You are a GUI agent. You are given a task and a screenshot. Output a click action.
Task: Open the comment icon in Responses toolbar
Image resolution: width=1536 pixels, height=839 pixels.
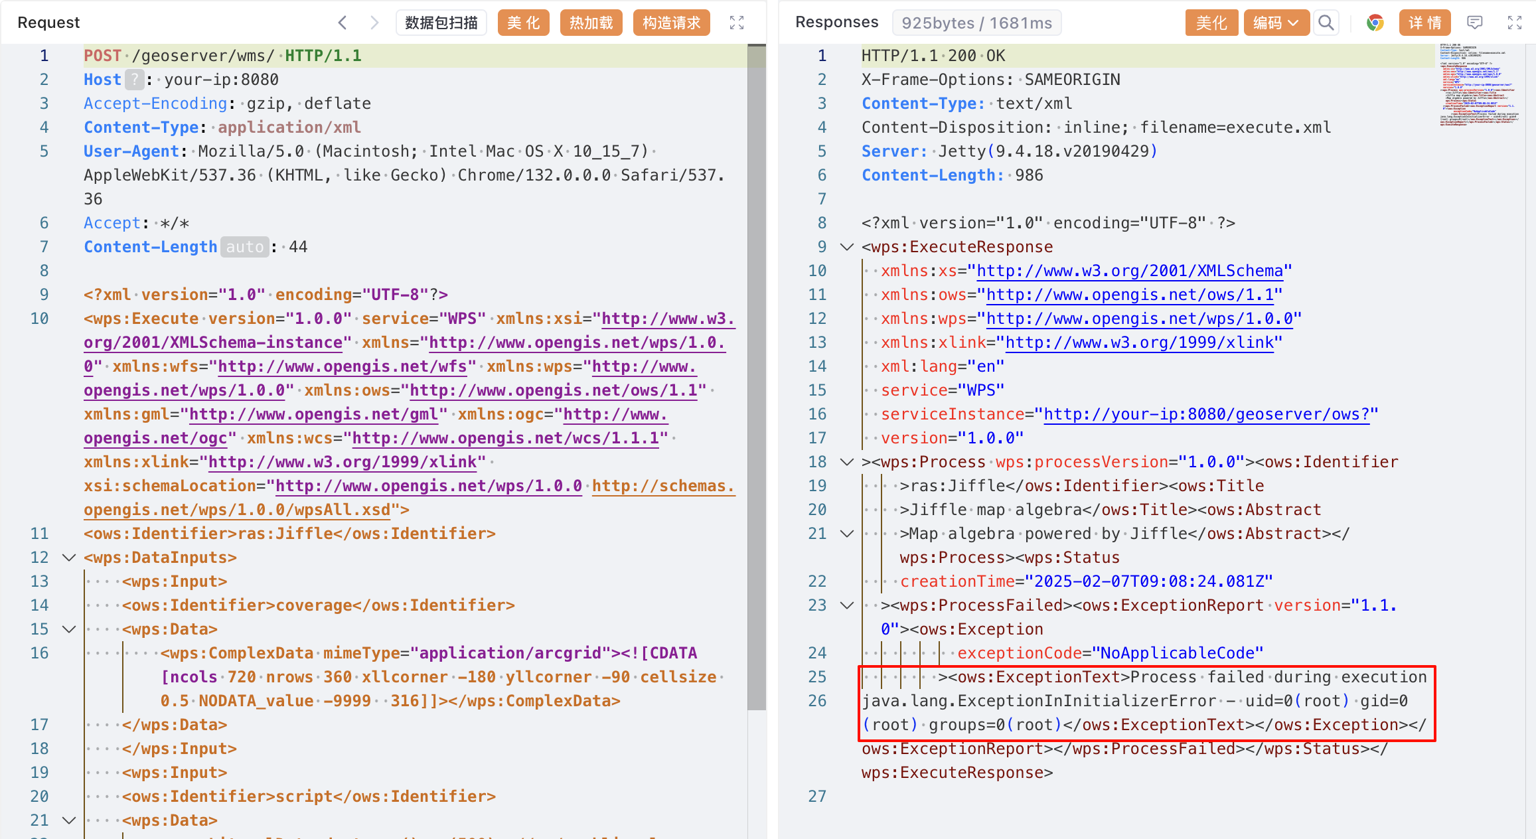[1475, 23]
